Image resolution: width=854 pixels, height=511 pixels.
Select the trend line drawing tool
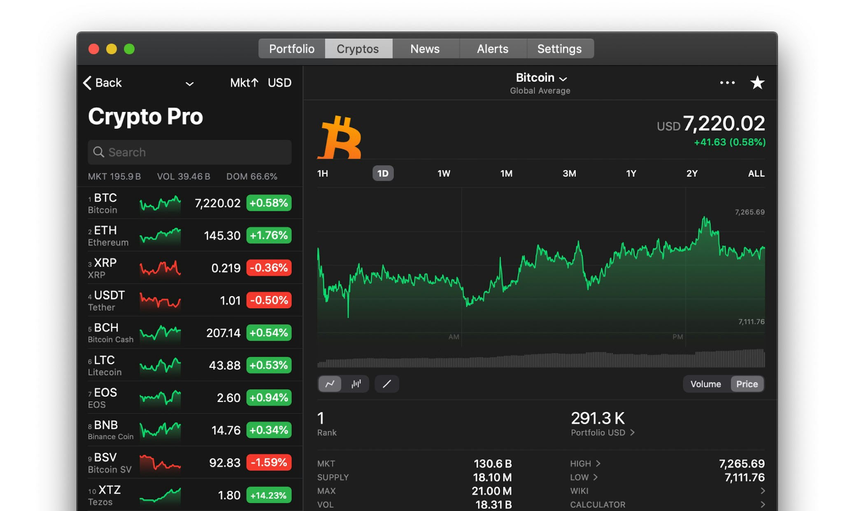click(x=386, y=384)
